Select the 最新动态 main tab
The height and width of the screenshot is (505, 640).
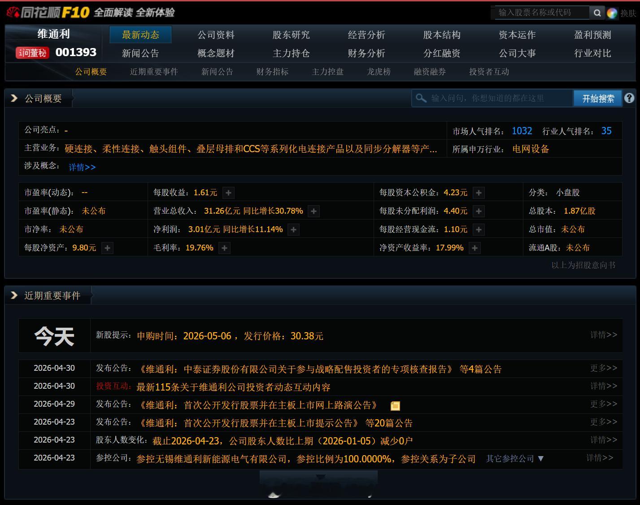140,35
